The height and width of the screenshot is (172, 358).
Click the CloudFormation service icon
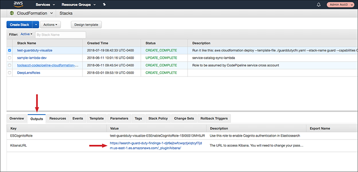[11, 13]
